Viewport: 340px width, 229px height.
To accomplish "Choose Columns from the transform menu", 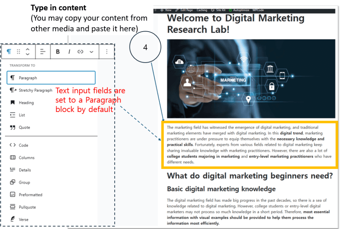I will point(27,158).
